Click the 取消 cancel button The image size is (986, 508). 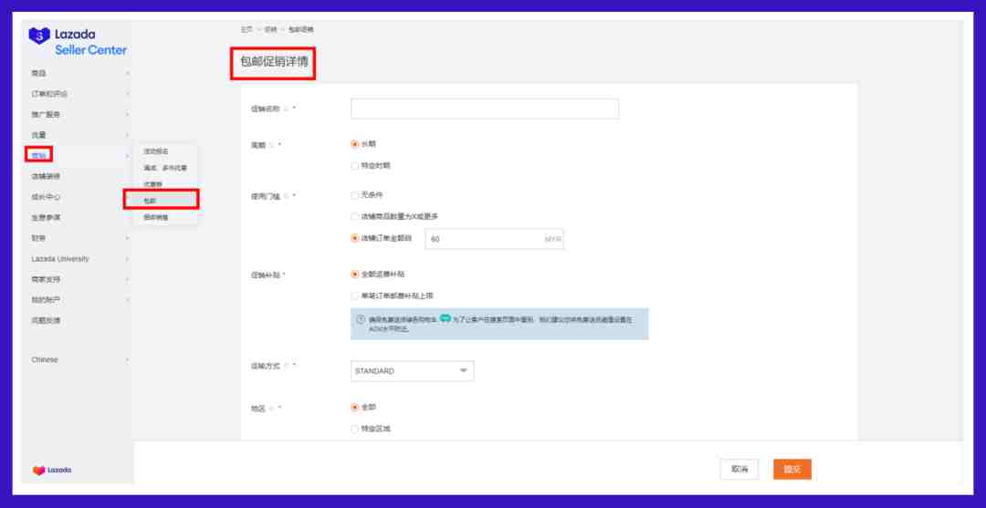pyautogui.click(x=739, y=469)
